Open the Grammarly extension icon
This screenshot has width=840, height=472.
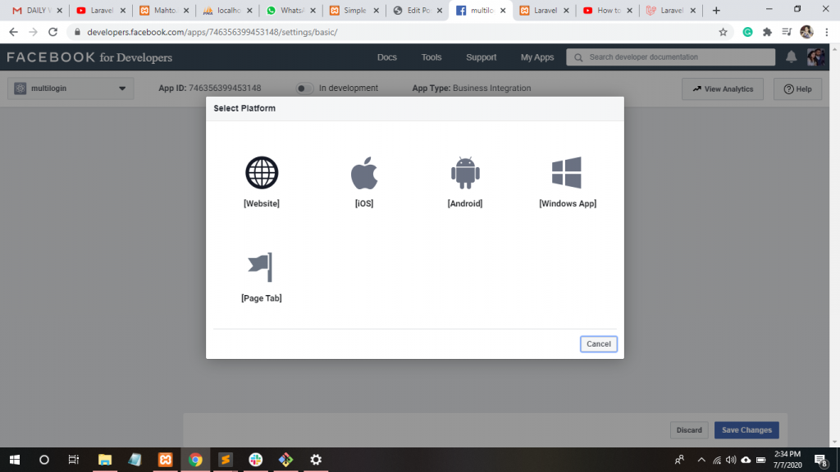(747, 32)
